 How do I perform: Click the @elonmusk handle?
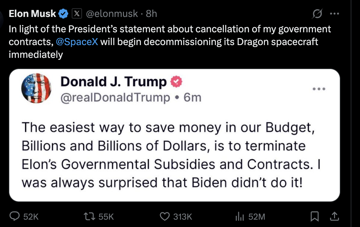[x=112, y=14]
